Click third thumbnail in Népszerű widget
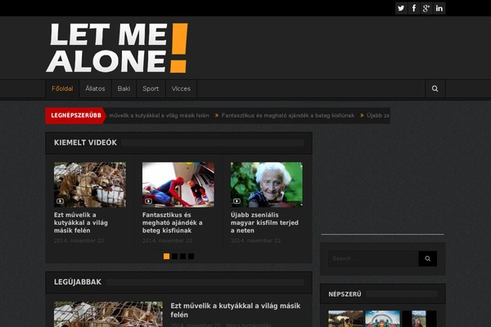491x327 pixels. [x=419, y=319]
